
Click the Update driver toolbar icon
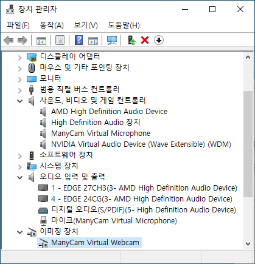[131, 40]
